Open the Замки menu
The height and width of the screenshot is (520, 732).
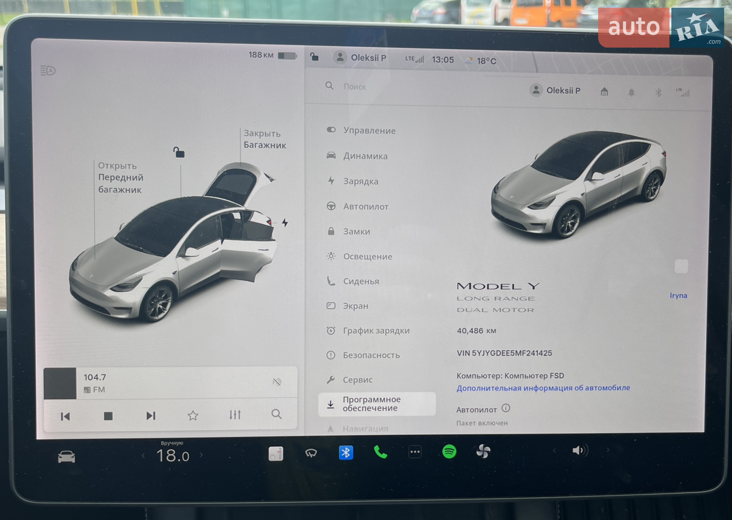pos(348,231)
